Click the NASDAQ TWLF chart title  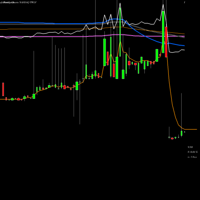[18, 2]
